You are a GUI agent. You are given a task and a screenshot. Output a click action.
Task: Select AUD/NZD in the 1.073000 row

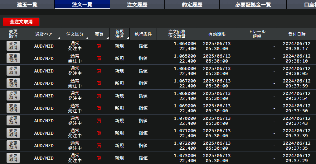[x=44, y=158]
